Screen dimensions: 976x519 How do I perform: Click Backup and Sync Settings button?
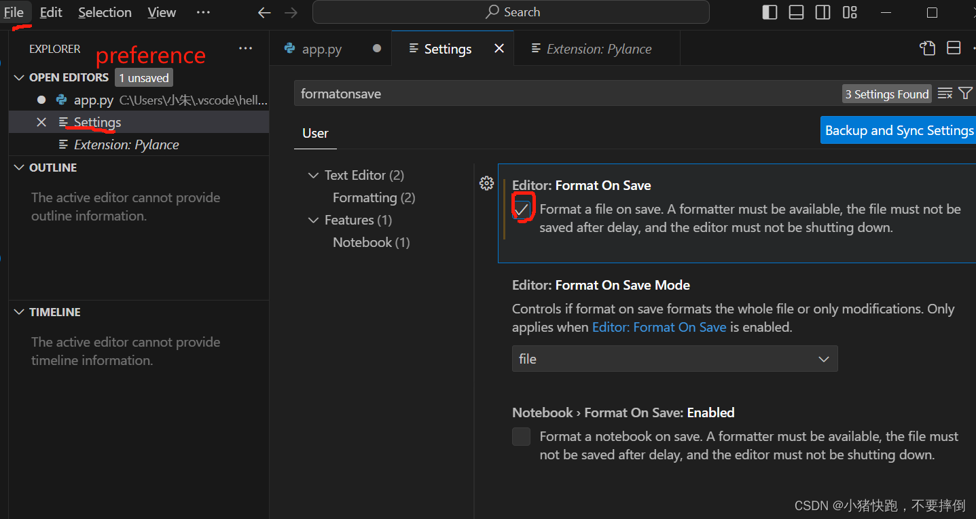pyautogui.click(x=898, y=130)
